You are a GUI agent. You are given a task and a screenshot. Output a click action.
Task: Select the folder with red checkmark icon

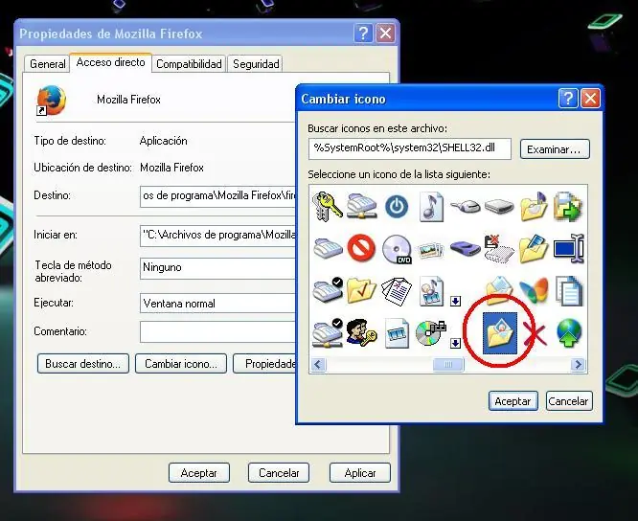click(x=361, y=290)
